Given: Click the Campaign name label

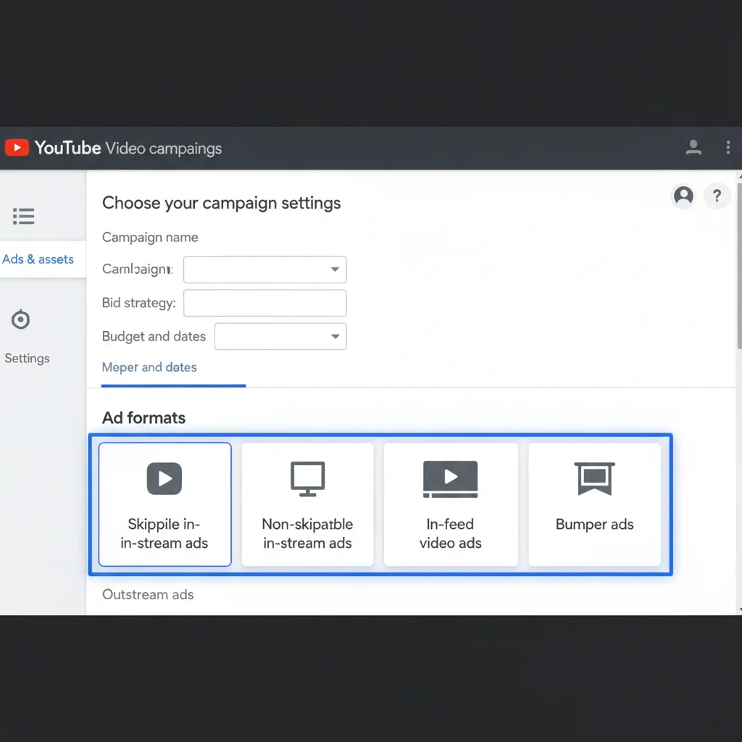Looking at the screenshot, I should [x=150, y=237].
